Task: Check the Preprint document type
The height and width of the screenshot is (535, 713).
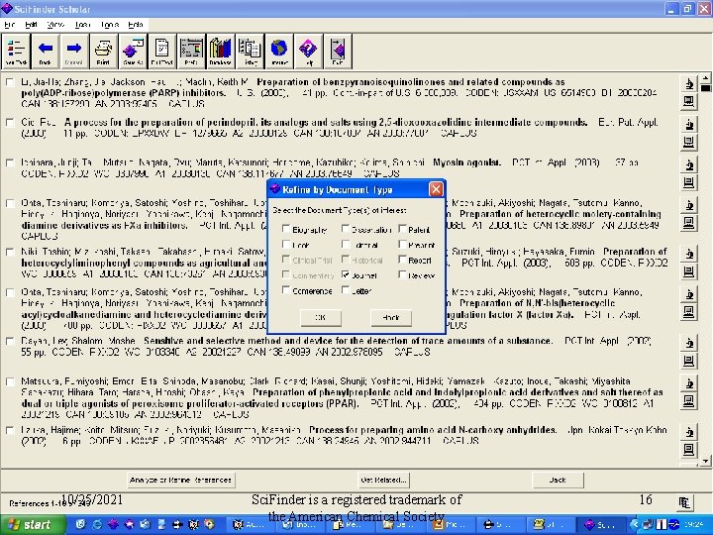Action: (402, 245)
